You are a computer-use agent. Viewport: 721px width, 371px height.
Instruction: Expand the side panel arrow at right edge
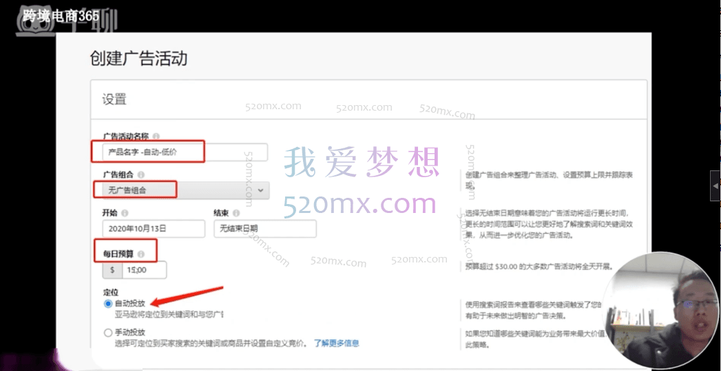715,185
